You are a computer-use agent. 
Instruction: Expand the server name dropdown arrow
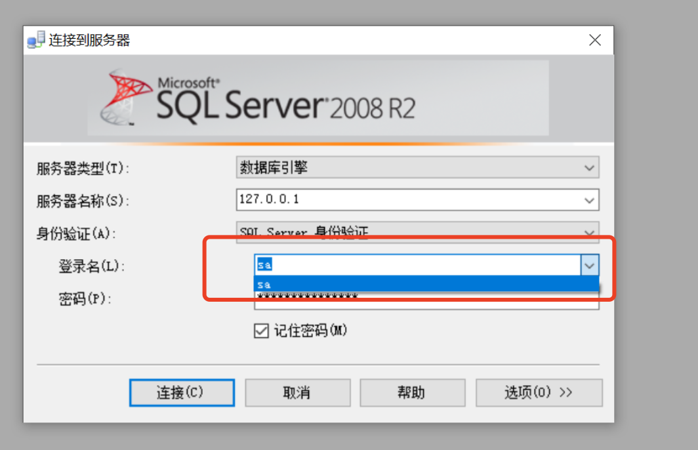point(589,200)
